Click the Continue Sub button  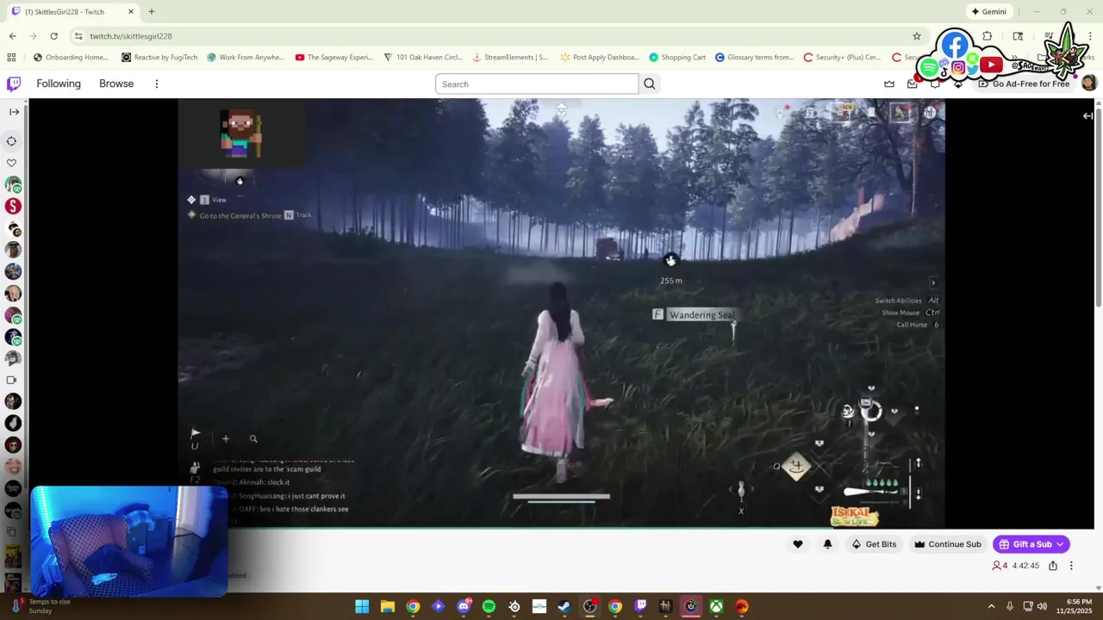click(948, 544)
